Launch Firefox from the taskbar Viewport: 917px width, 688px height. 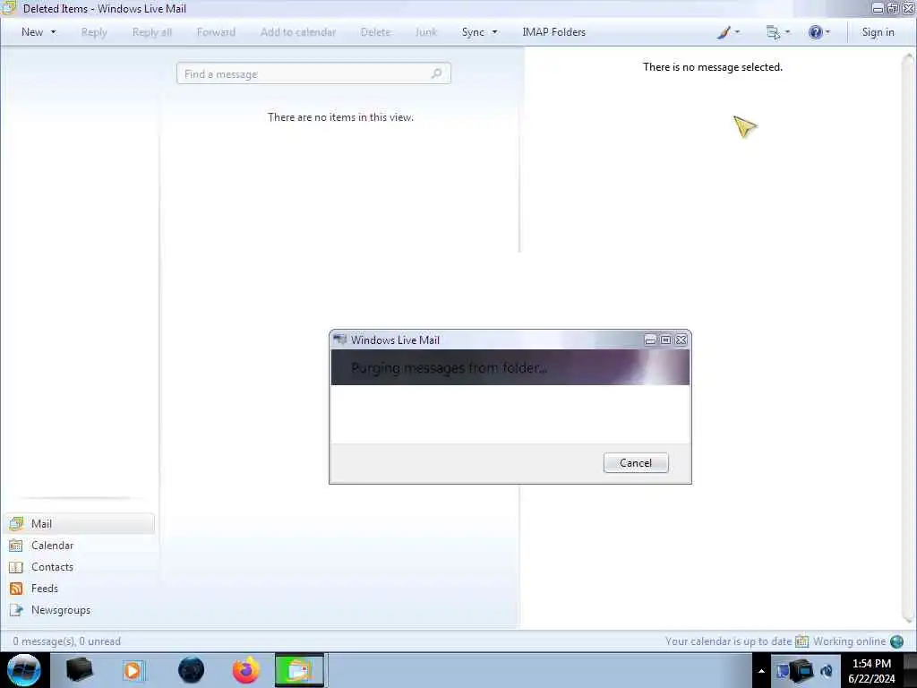246,670
